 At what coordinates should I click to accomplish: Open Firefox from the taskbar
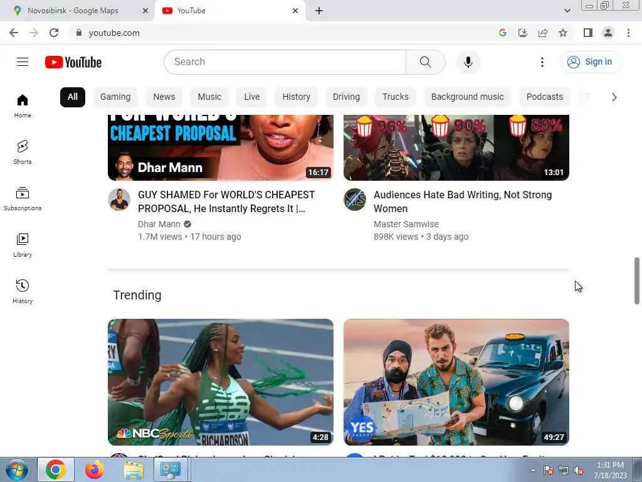tap(95, 469)
